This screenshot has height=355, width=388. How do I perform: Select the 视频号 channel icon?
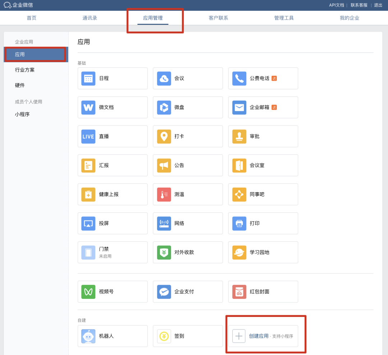tap(88, 292)
